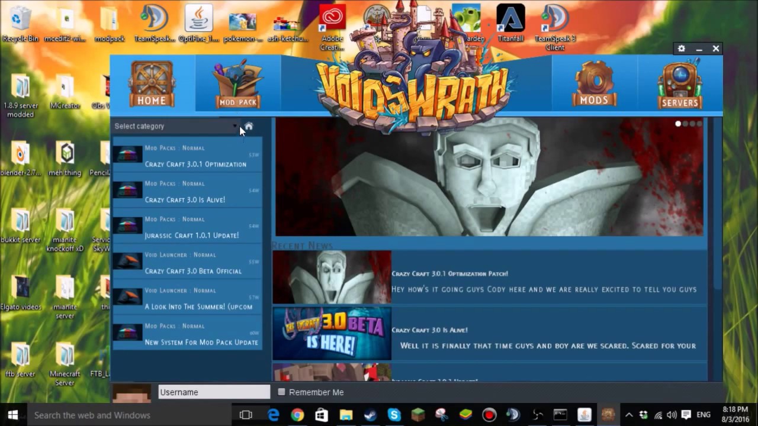The height and width of the screenshot is (426, 758).
Task: Click the Search the web and Windows box
Action: (x=129, y=415)
